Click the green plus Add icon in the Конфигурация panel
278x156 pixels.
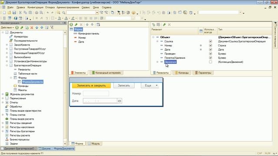(17, 28)
